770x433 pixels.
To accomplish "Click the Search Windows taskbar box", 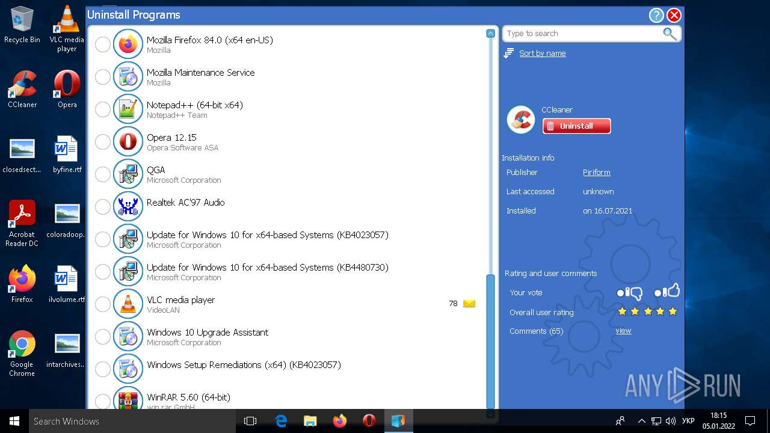I will [132, 421].
